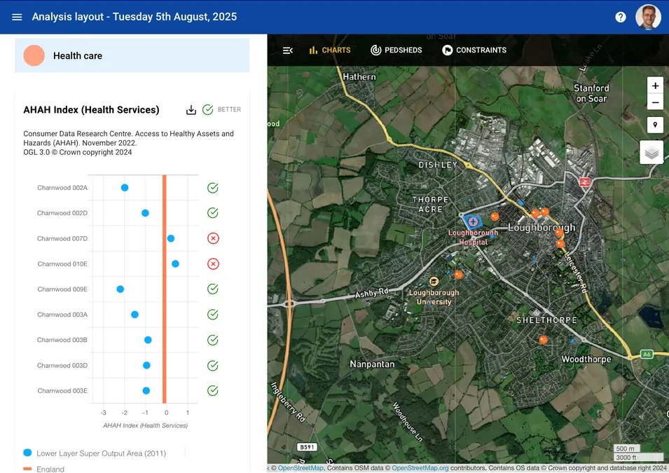669x473 pixels.
Task: Click the map location pin button
Action: point(655,125)
